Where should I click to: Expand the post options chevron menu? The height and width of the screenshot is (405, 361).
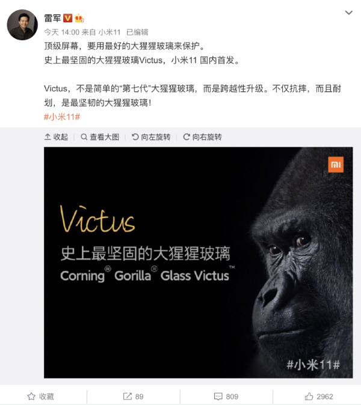(349, 13)
